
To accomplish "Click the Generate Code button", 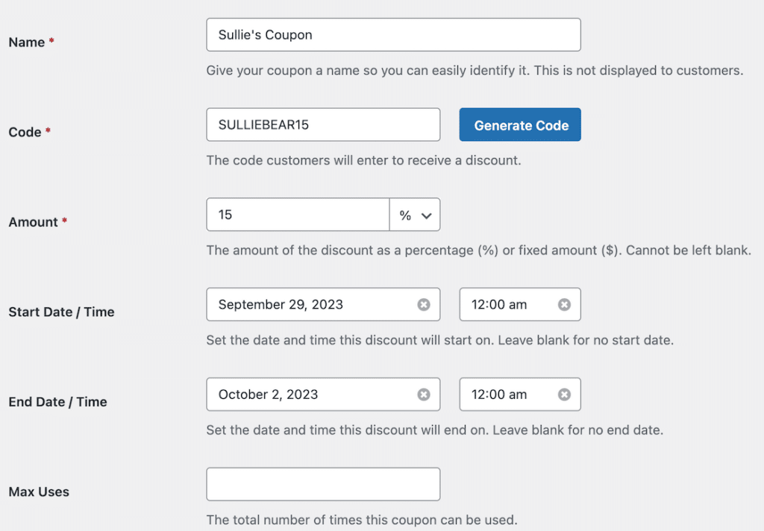I will 519,125.
